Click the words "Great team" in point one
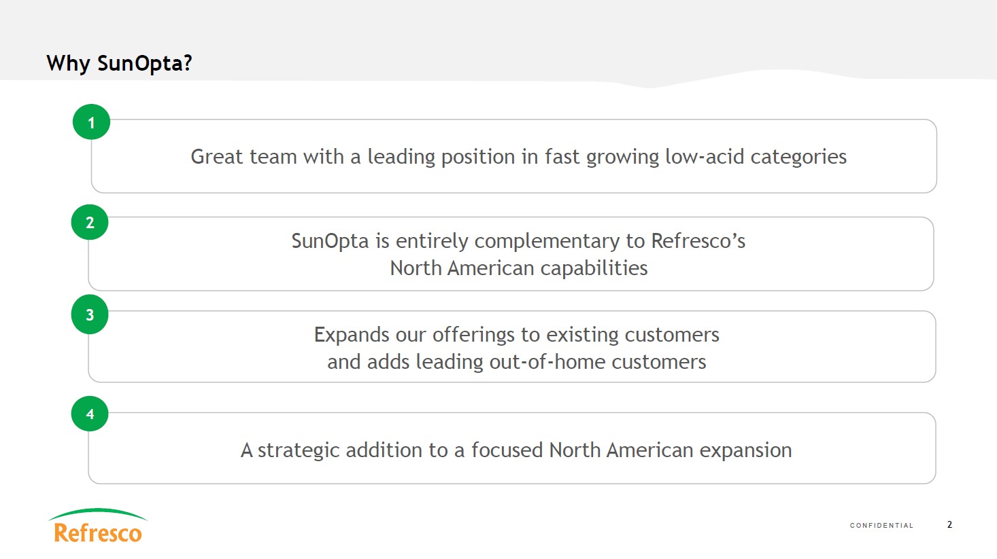Image resolution: width=997 pixels, height=559 pixels. [x=243, y=157]
